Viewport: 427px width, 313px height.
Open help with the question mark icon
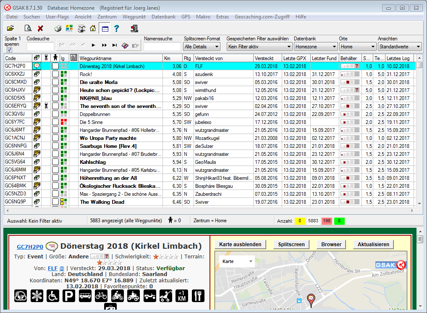117,28
